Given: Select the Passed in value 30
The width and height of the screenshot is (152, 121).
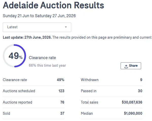Looking at the screenshot, I should coord(140,91).
